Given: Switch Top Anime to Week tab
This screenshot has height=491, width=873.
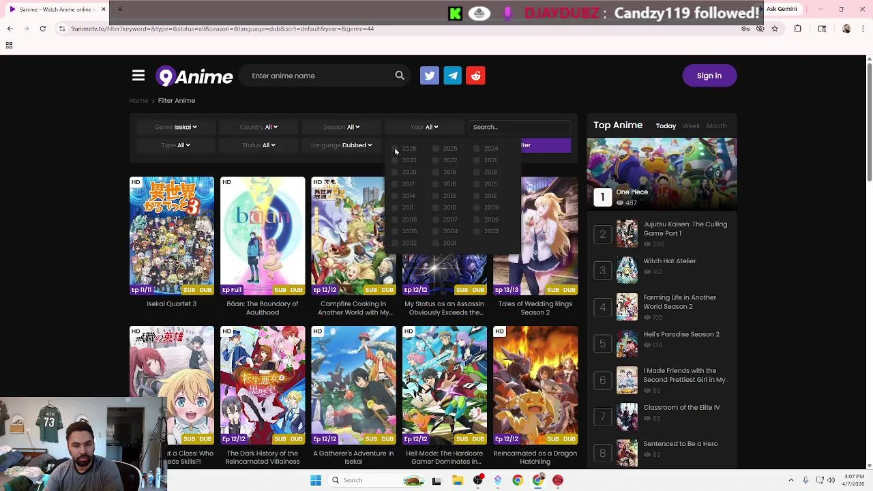Looking at the screenshot, I should (x=691, y=126).
